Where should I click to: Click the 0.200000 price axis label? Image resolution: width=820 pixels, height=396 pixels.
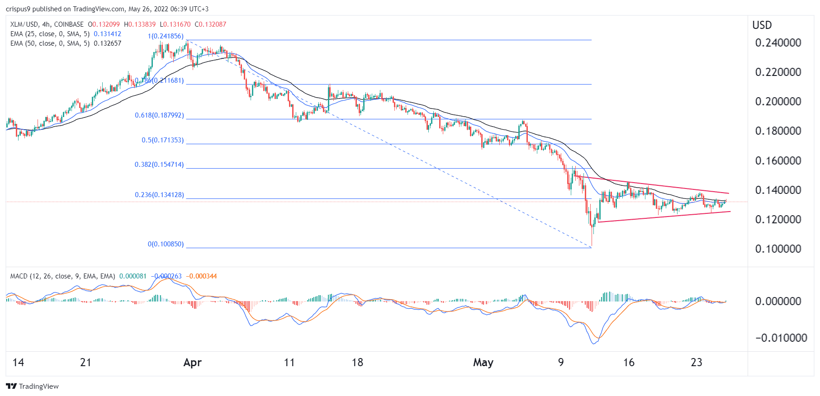click(x=778, y=102)
